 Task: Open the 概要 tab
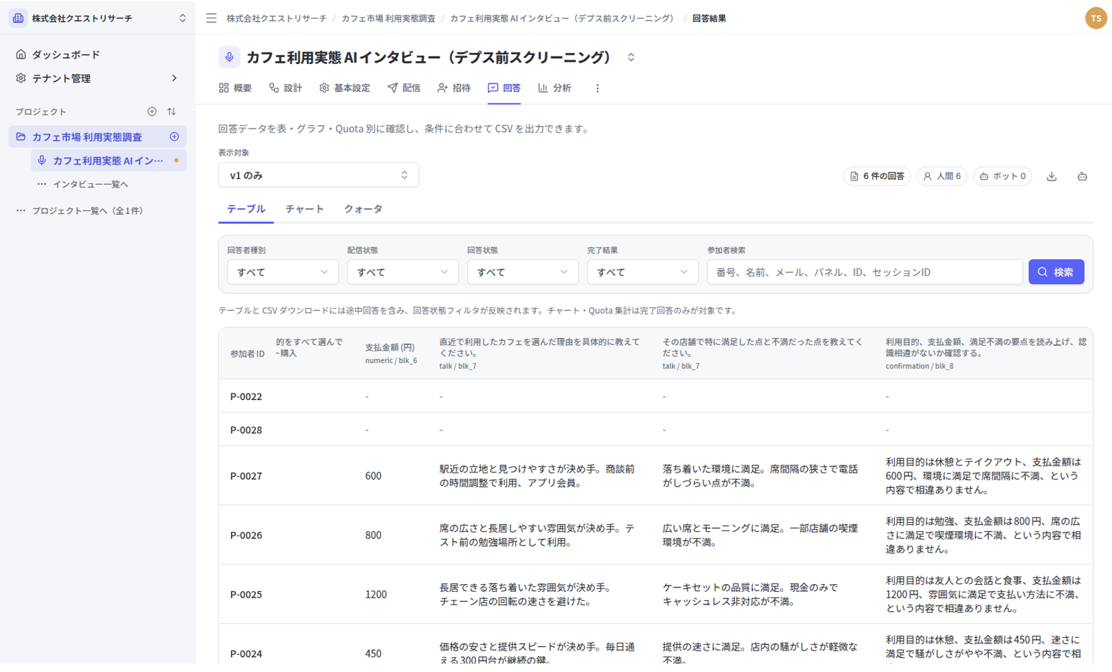(235, 88)
